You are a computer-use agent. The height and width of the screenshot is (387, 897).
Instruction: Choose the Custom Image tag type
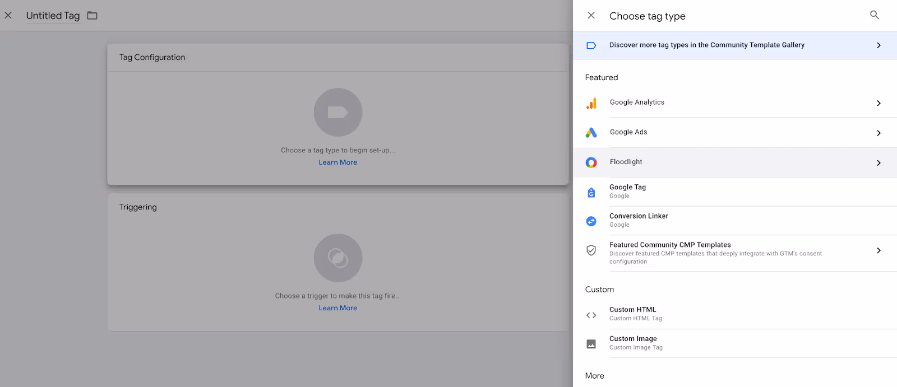735,343
